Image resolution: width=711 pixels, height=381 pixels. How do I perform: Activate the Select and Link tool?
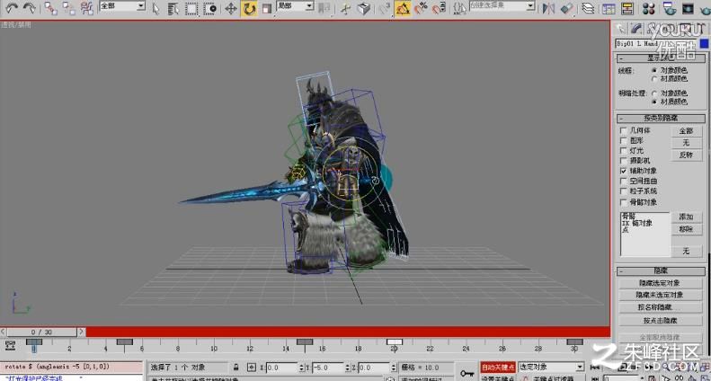point(50,8)
